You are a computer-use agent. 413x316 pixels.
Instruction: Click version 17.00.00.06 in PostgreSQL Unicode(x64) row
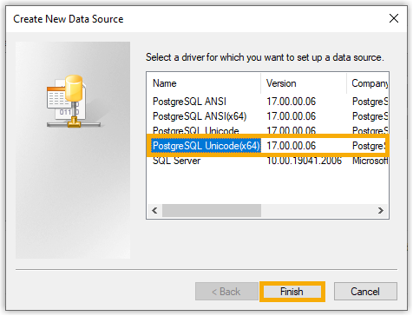(291, 146)
